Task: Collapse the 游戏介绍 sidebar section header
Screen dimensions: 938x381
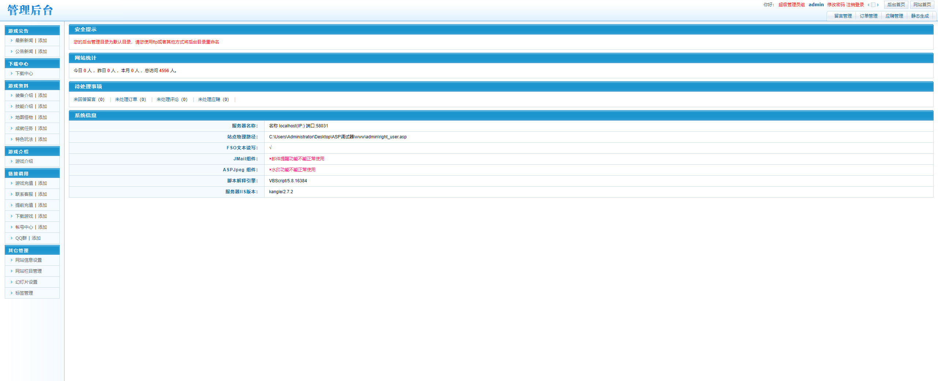Action: [x=32, y=152]
